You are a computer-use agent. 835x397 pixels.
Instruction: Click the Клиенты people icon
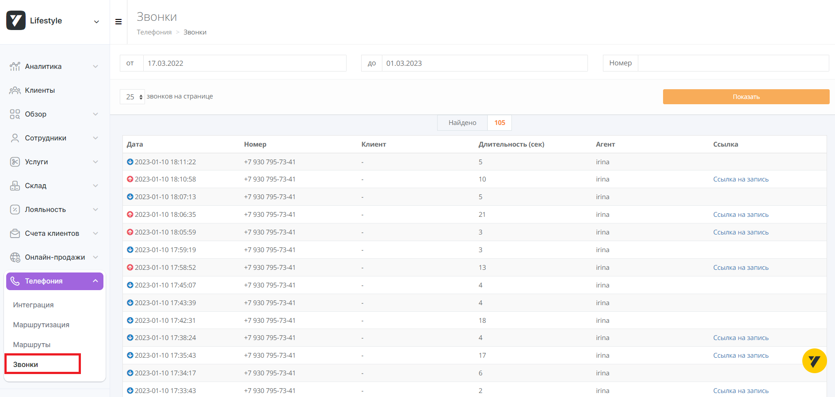(15, 91)
